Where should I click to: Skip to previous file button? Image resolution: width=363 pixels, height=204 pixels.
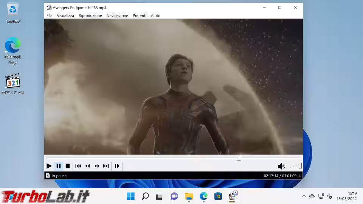point(78,166)
